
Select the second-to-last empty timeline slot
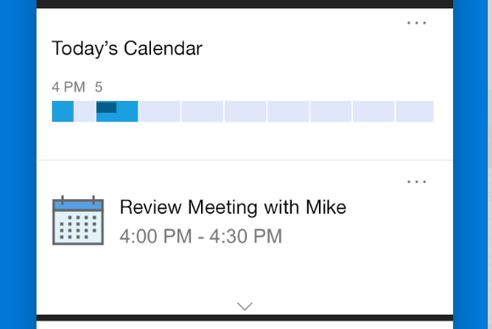(374, 111)
